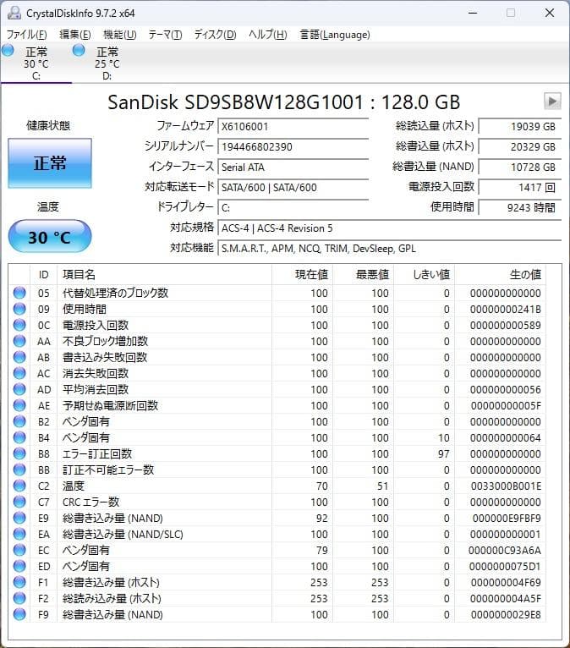This screenshot has width=570, height=648.
Task: Click the interface field Serial ATA
Action: click(293, 167)
